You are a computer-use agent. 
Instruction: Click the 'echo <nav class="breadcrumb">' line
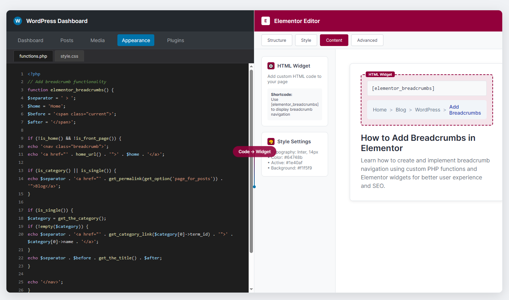pos(68,146)
